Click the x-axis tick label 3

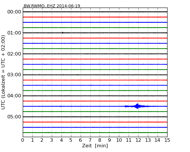(x=52, y=140)
